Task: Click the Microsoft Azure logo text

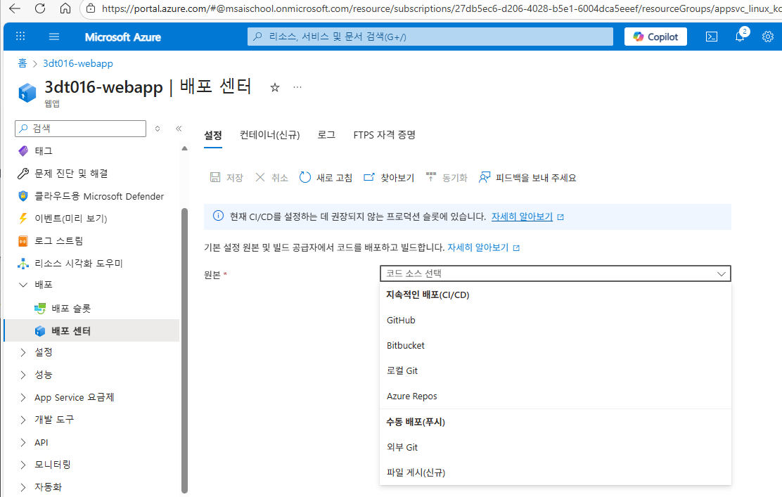Action: [122, 37]
